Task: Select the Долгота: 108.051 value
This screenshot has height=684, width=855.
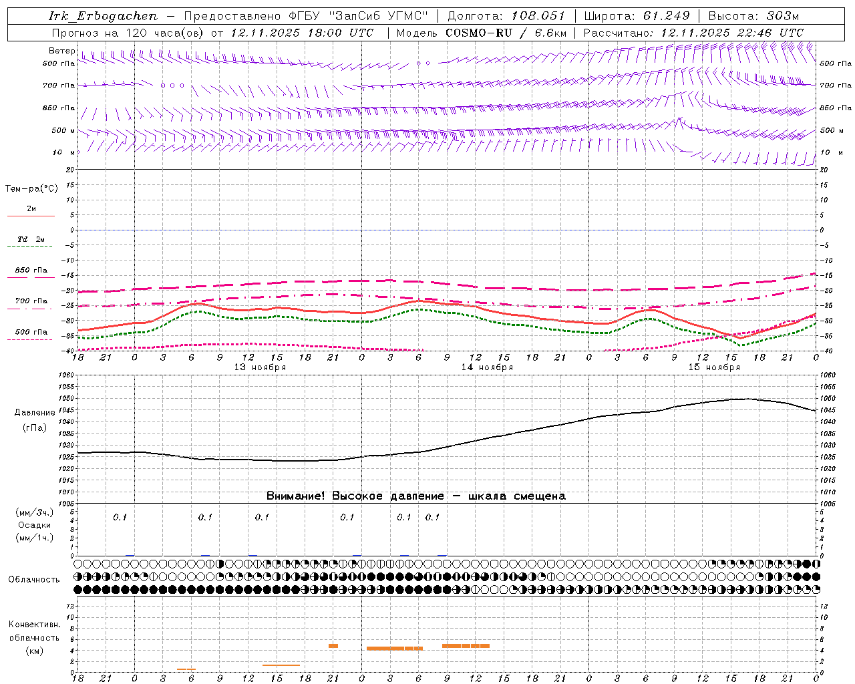Action: click(506, 16)
